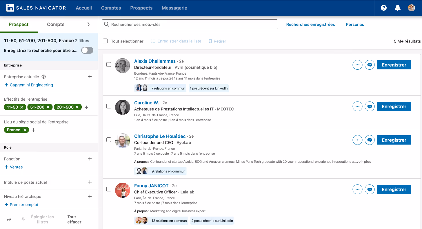The width and height of the screenshot is (422, 229).
Task: Add suggested Ventes function filter
Action: 13,167
